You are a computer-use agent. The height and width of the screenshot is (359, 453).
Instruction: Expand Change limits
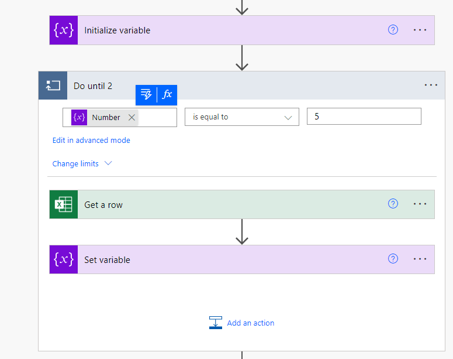tap(75, 164)
